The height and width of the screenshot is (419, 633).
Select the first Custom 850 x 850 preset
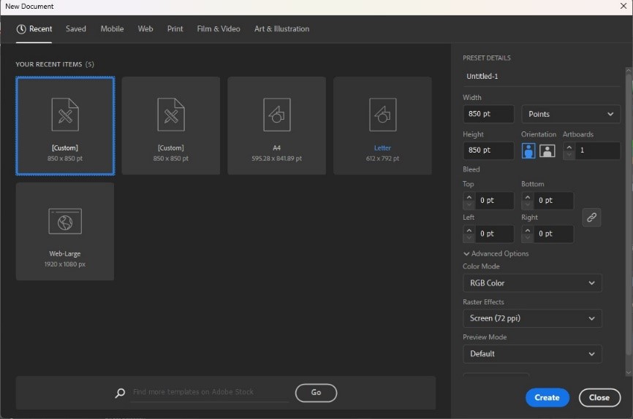65,126
